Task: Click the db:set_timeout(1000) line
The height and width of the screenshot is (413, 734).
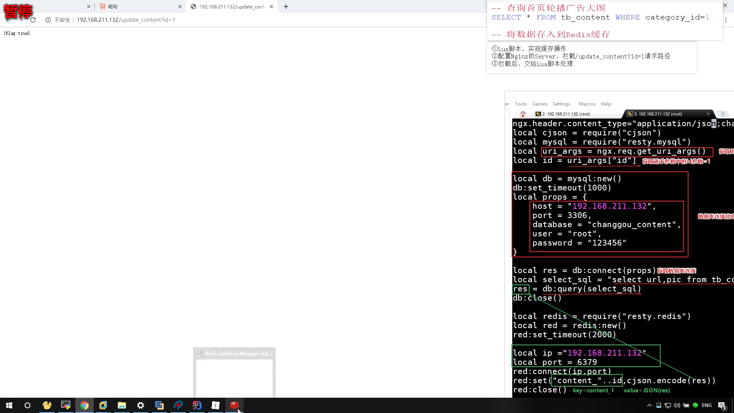Action: [562, 188]
